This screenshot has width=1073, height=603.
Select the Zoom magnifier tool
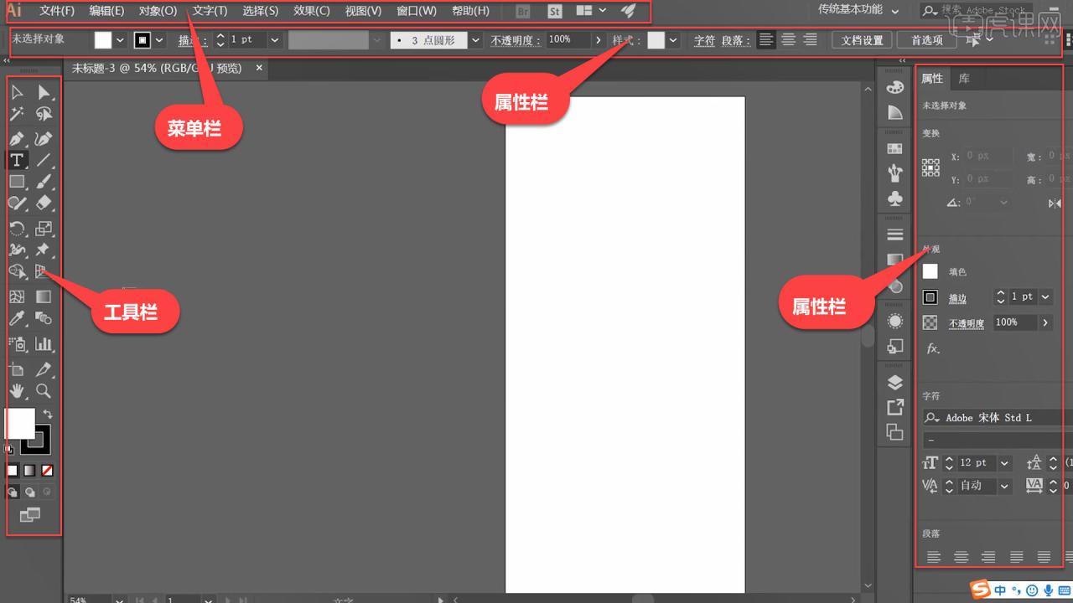click(x=44, y=391)
